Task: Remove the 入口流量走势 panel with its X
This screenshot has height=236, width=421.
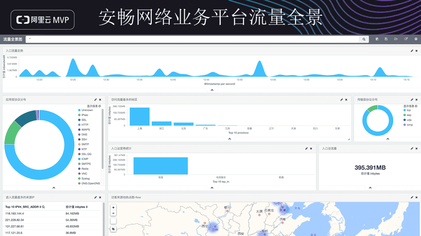Action: coord(417,51)
